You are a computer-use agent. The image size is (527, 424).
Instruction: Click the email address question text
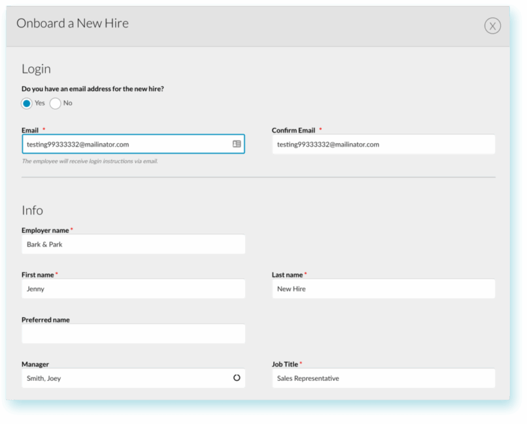(x=93, y=89)
